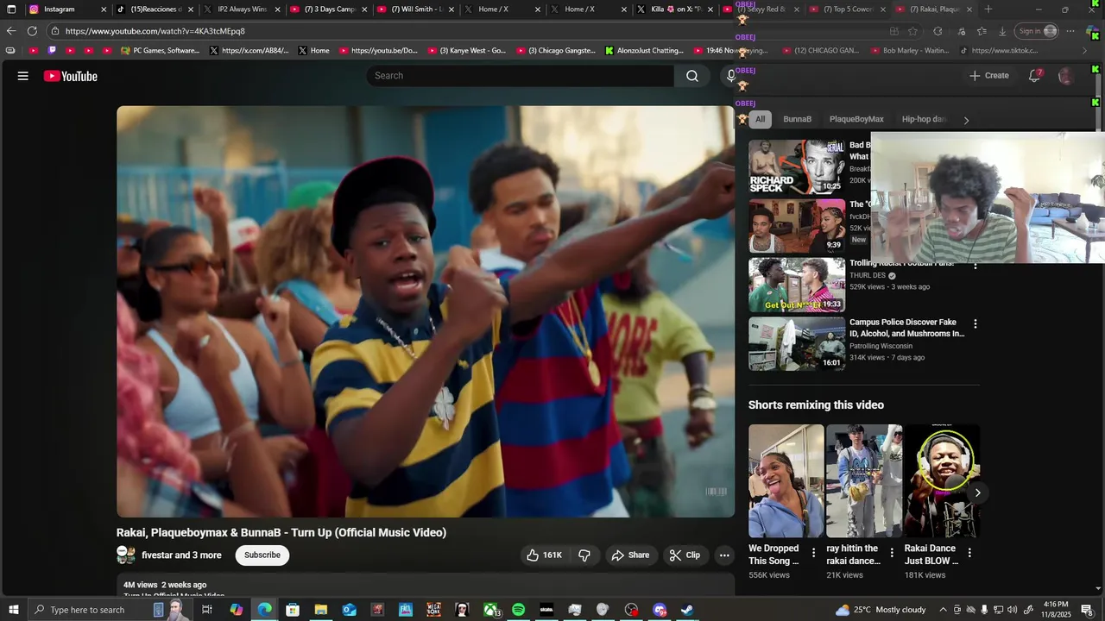Share the Turn Up music video
This screenshot has height=621, width=1105.
[630, 555]
